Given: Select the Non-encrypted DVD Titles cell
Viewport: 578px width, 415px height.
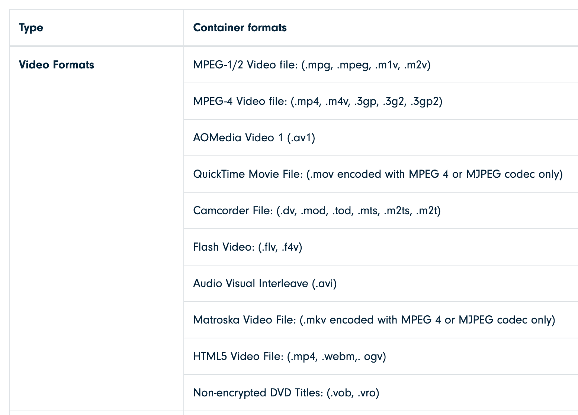Looking at the screenshot, I should click(x=286, y=392).
